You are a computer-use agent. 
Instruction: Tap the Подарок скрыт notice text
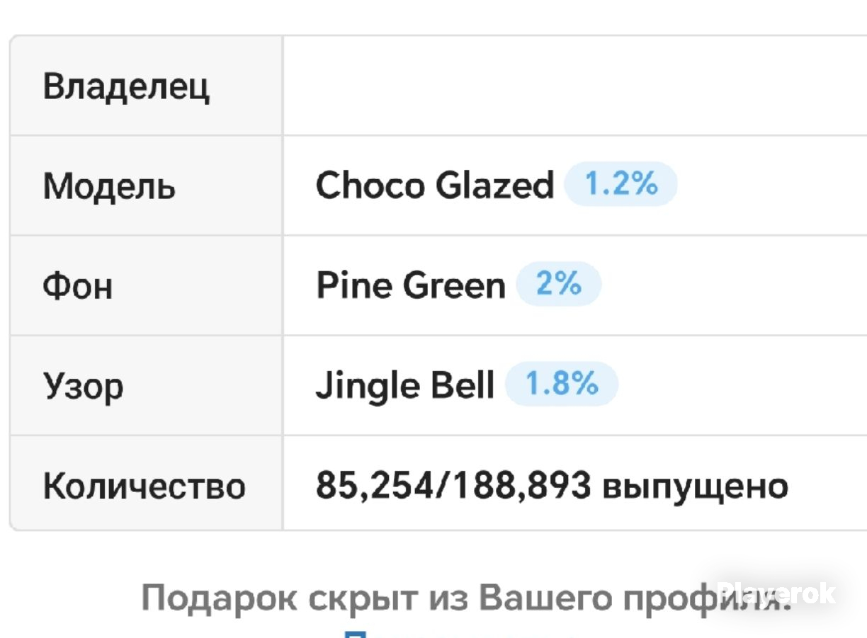click(465, 598)
